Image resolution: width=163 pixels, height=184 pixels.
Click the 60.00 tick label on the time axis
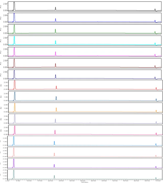click(136, 181)
